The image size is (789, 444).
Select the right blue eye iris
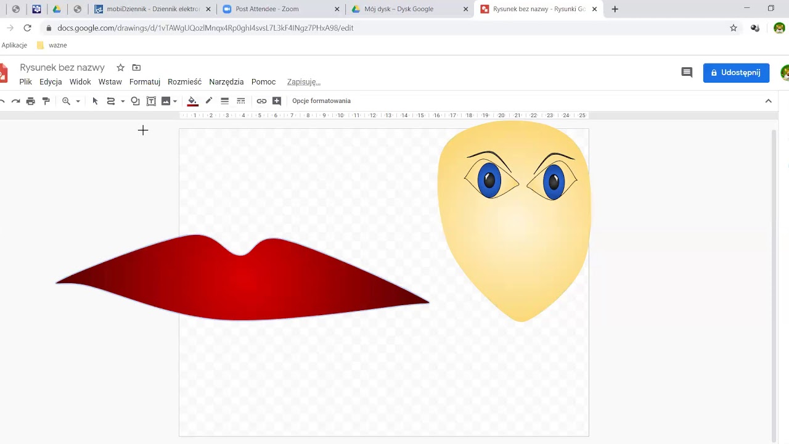[554, 181]
